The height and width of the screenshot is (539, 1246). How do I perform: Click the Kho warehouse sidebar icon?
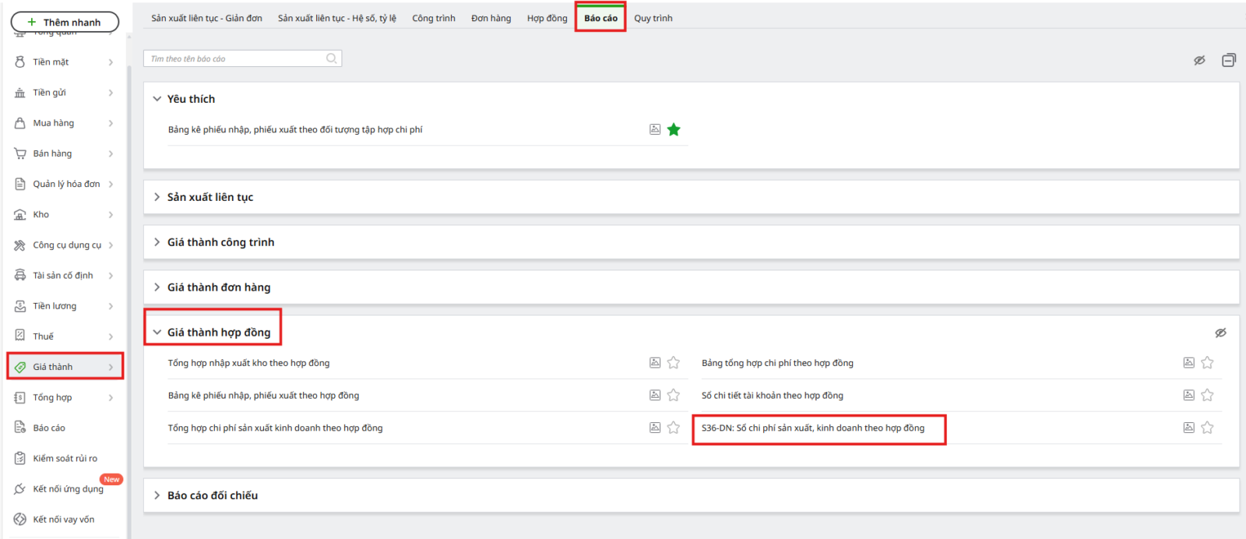(x=20, y=215)
